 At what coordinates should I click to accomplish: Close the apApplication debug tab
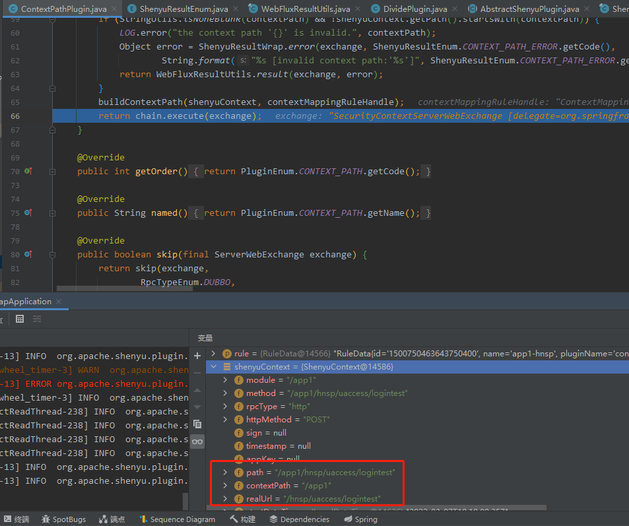point(59,302)
